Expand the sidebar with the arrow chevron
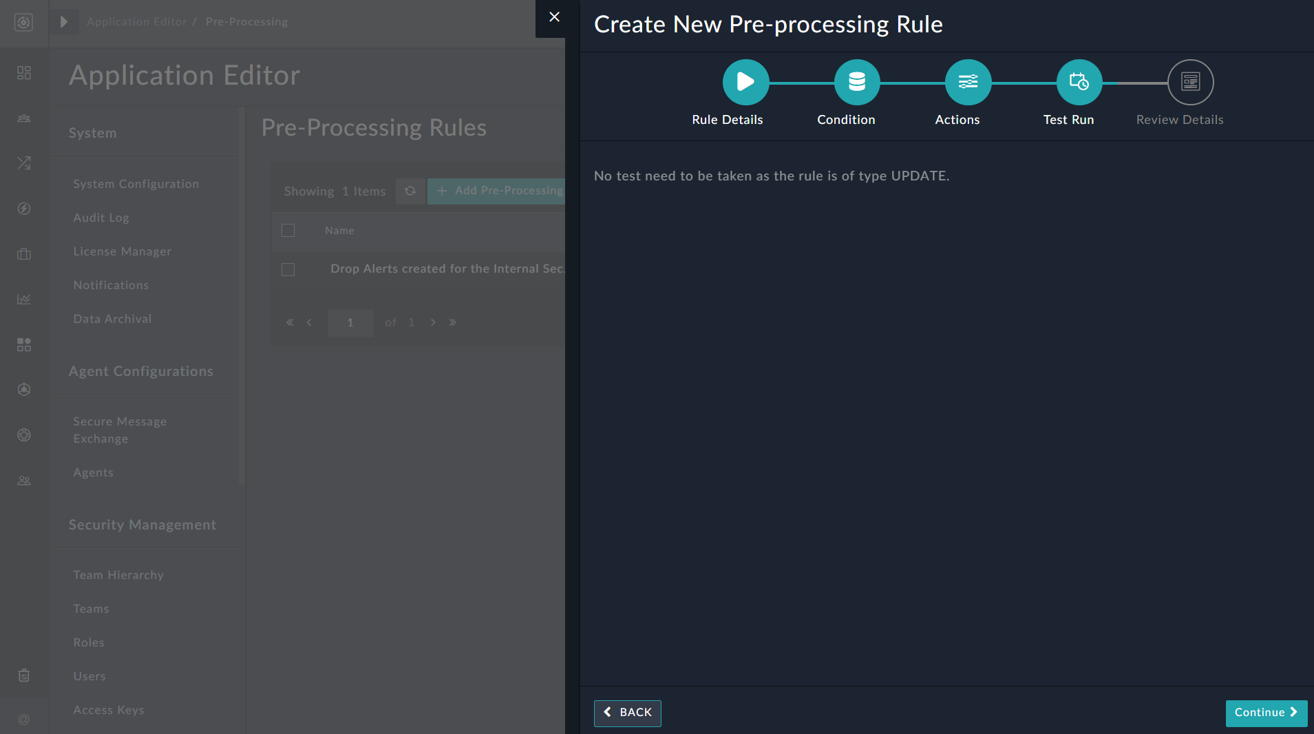This screenshot has height=734, width=1314. click(63, 21)
